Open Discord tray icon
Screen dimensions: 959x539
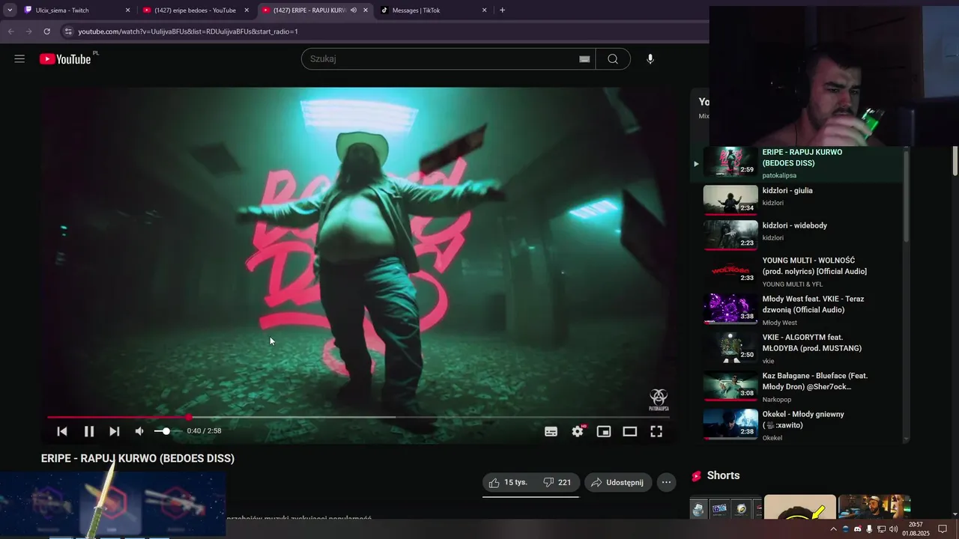pos(858,529)
